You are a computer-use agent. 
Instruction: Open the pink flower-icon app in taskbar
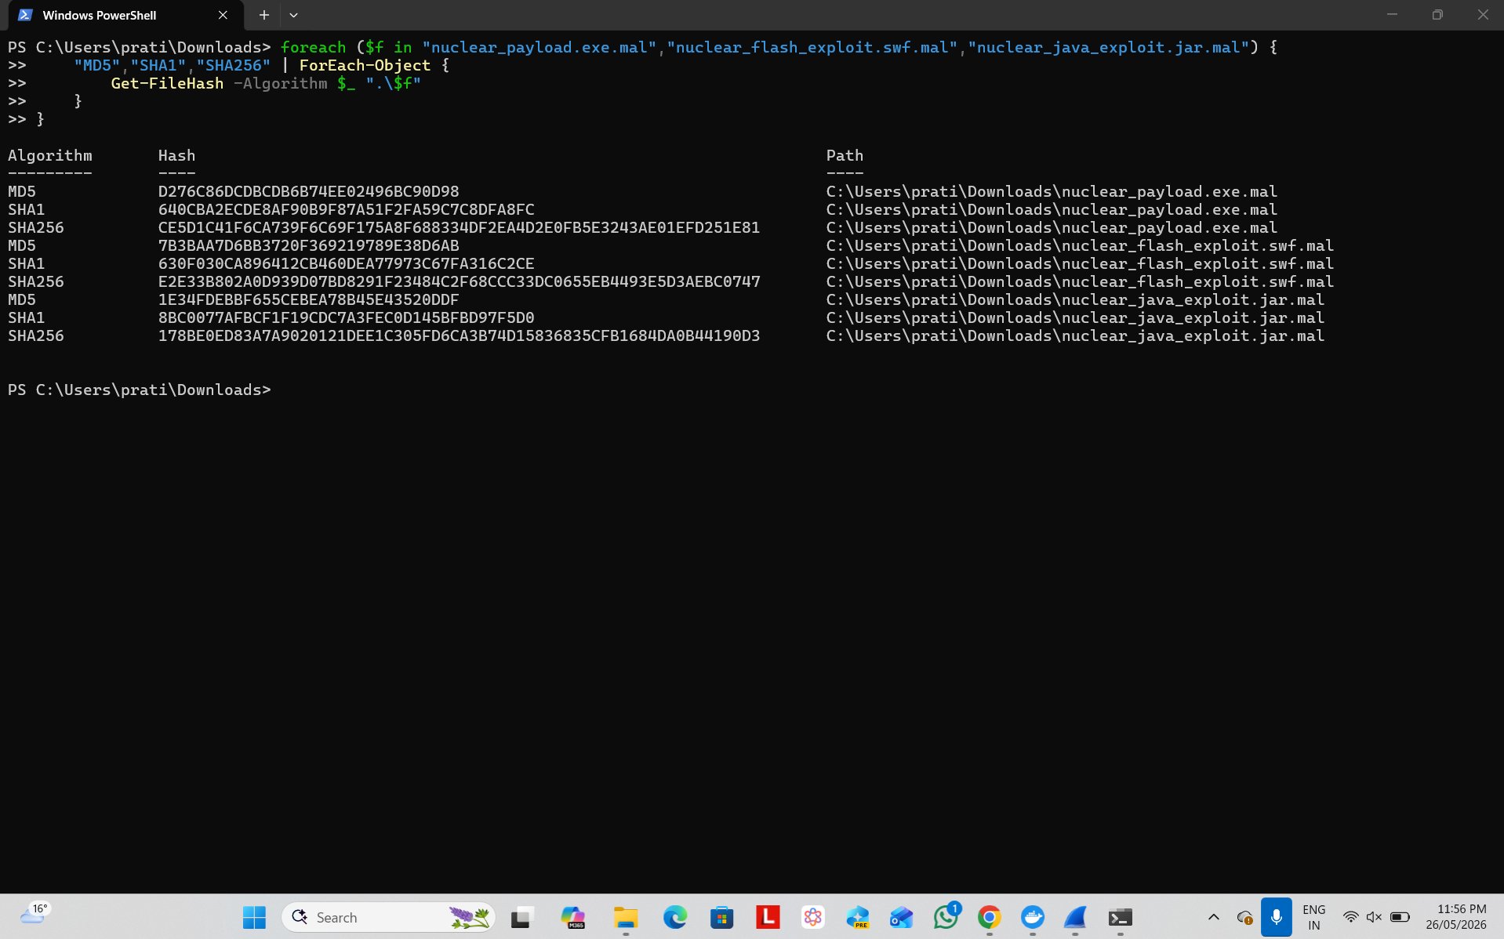[813, 917]
